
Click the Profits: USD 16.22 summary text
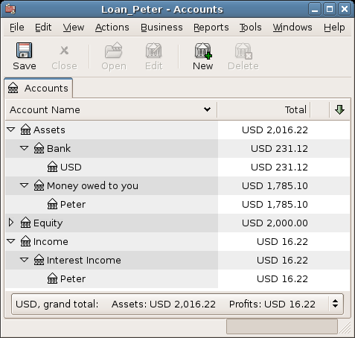(272, 304)
